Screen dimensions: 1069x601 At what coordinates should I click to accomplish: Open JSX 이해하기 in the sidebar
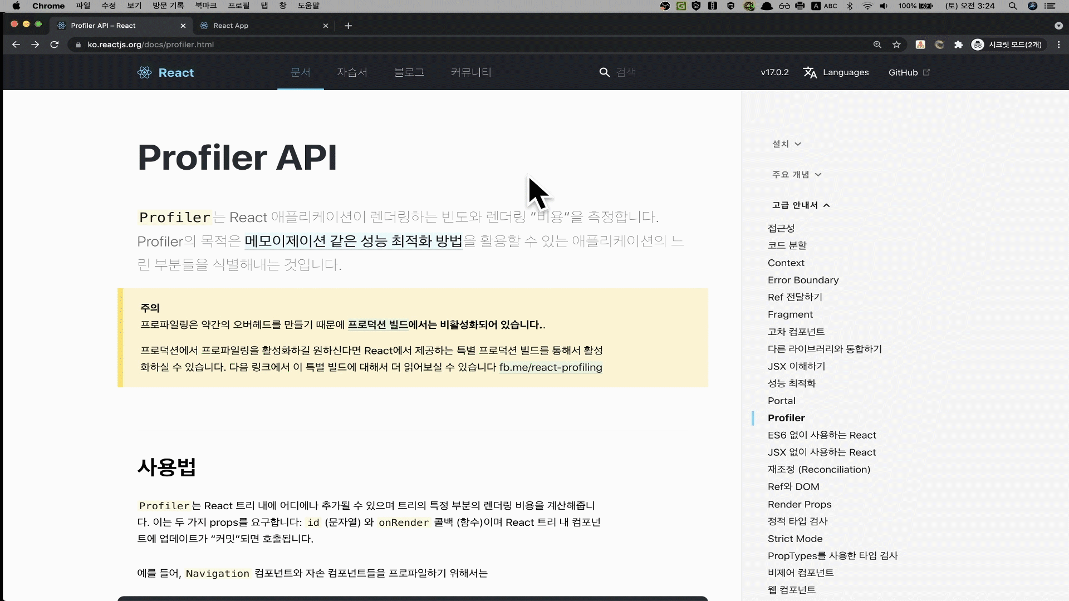pyautogui.click(x=797, y=366)
